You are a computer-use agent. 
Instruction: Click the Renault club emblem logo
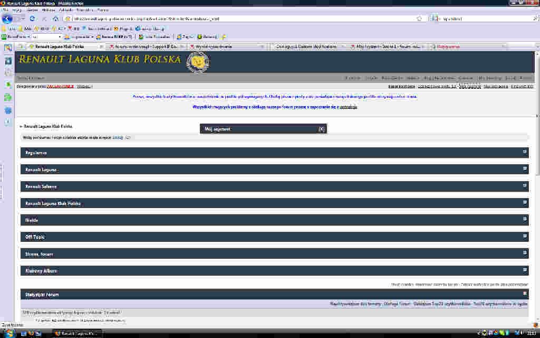pos(198,62)
